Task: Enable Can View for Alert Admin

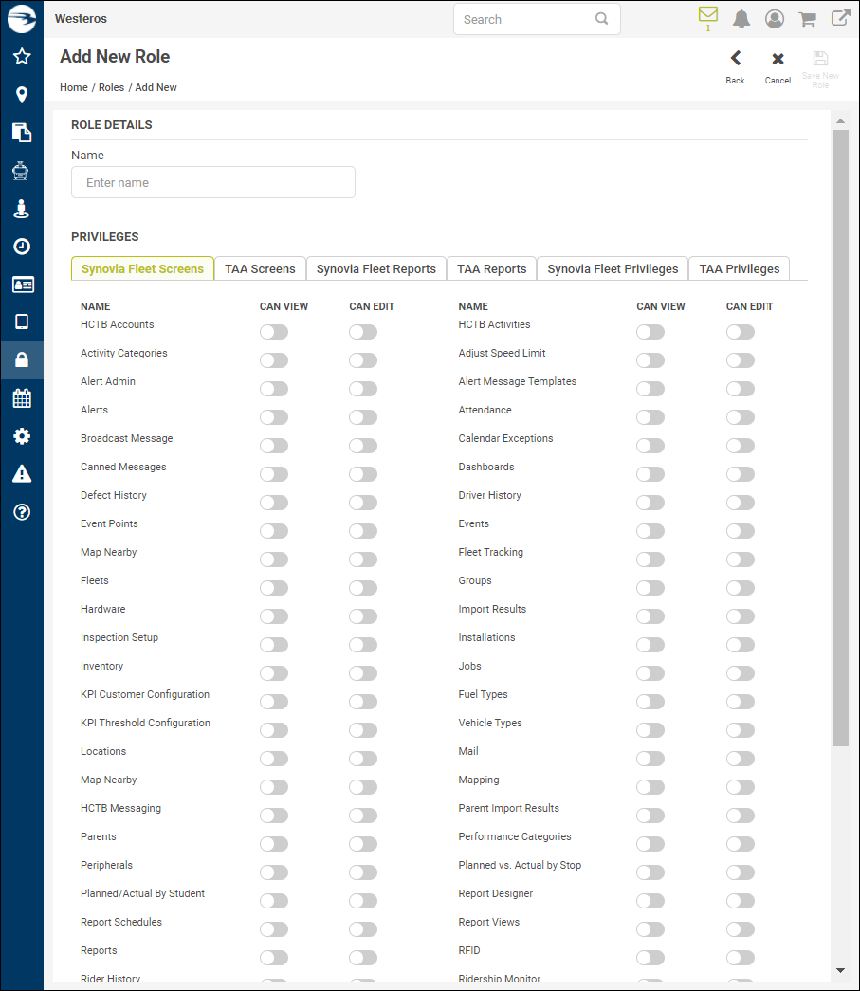Action: click(274, 389)
